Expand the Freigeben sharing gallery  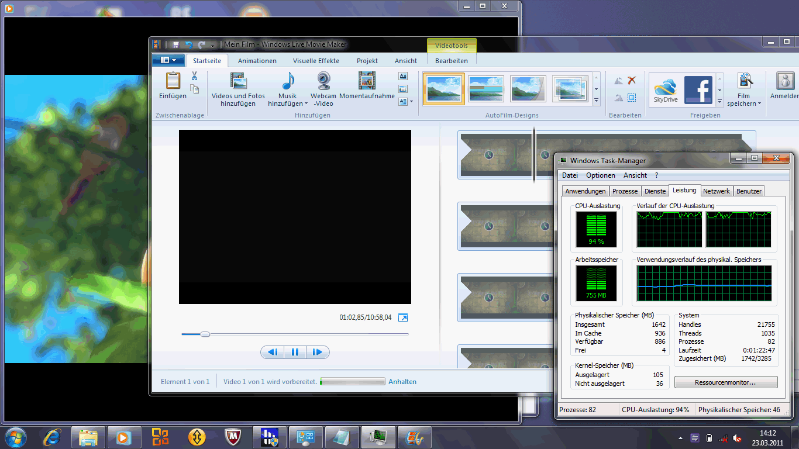point(720,101)
